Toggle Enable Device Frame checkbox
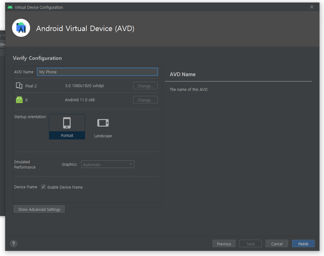 pyautogui.click(x=43, y=187)
